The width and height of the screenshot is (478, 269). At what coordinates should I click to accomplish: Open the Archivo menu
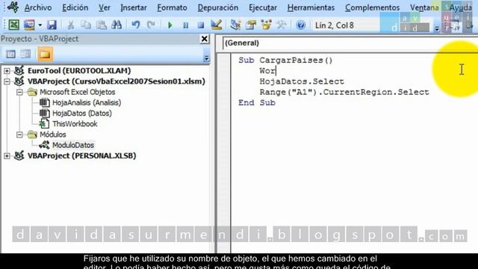pyautogui.click(x=38, y=7)
